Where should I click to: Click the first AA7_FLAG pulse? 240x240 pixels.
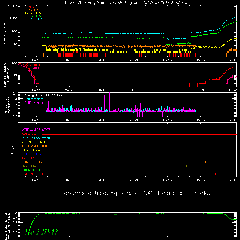[55, 166]
